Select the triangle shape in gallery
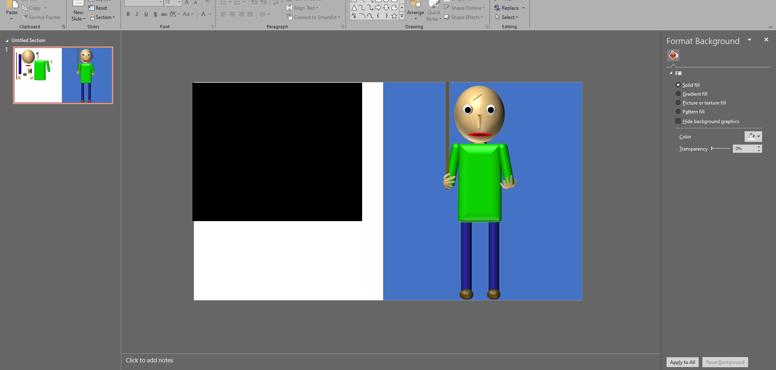 (354, 8)
